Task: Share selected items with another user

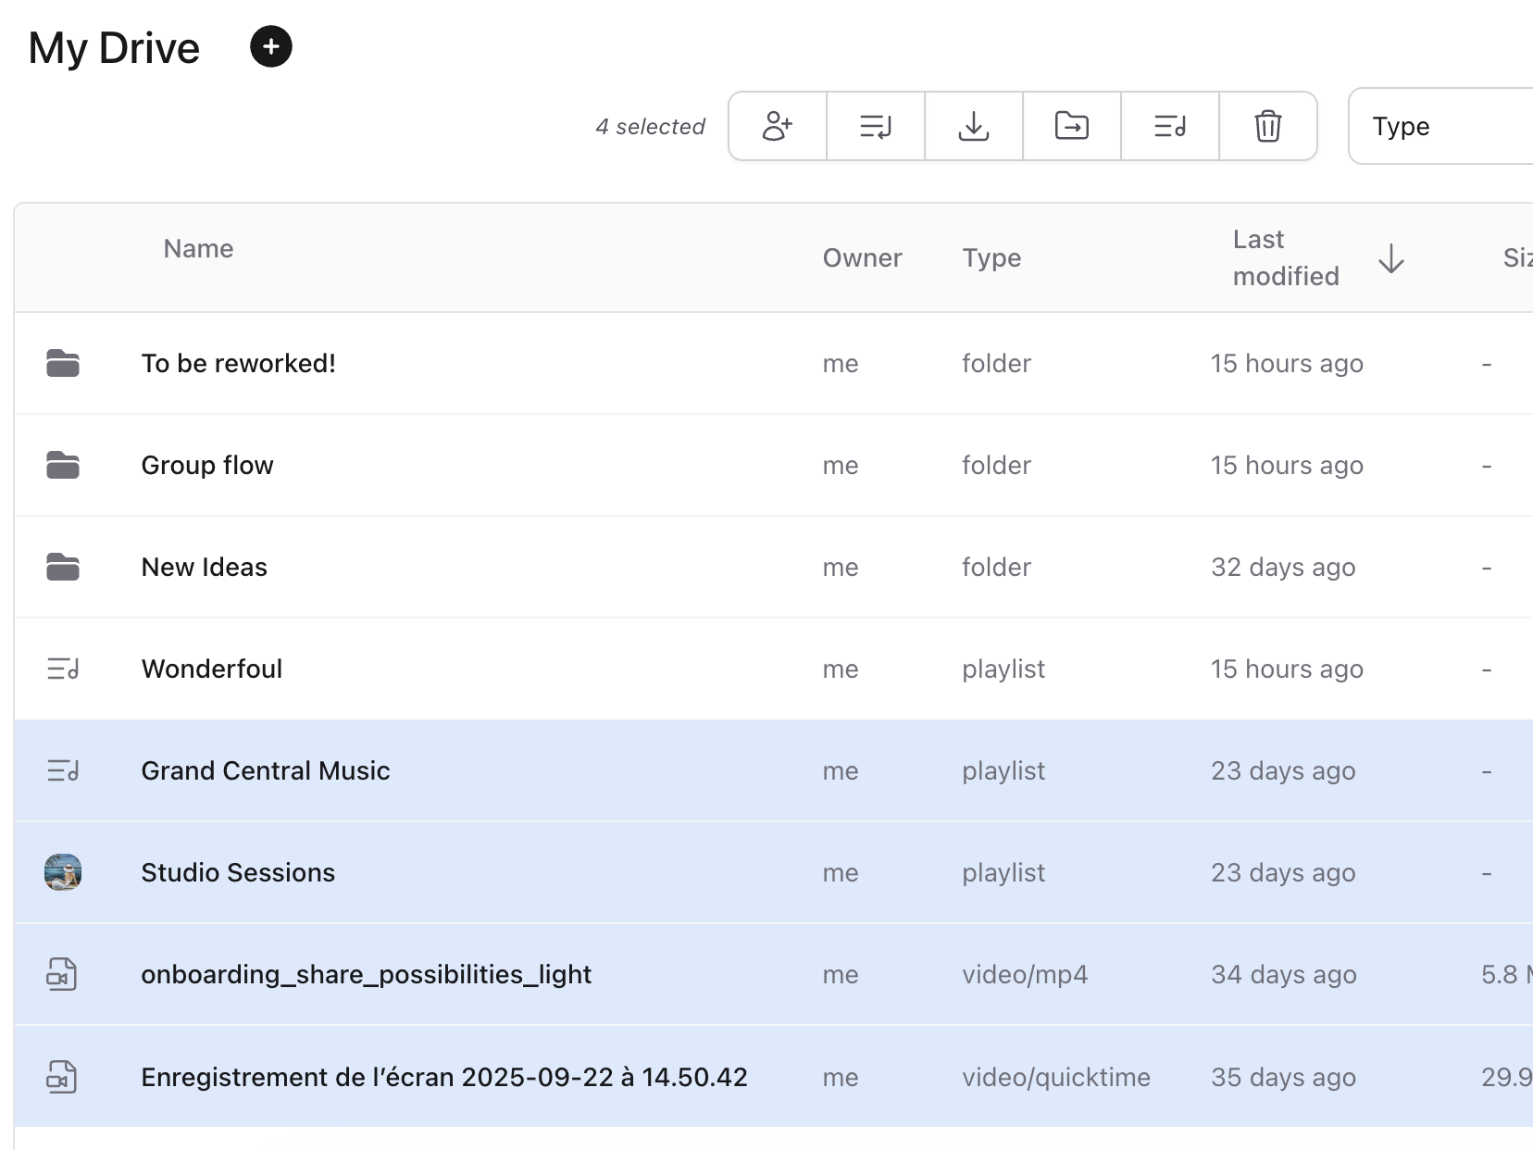Action: point(777,126)
